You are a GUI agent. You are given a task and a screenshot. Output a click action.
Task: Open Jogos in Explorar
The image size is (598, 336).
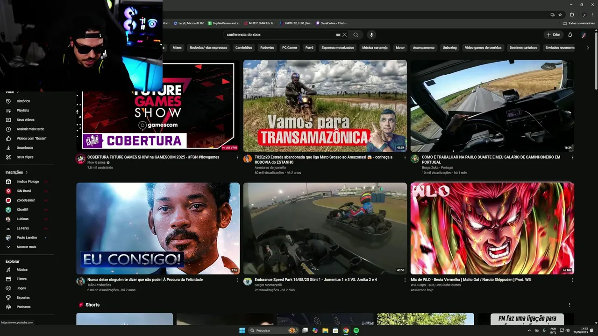click(x=21, y=288)
